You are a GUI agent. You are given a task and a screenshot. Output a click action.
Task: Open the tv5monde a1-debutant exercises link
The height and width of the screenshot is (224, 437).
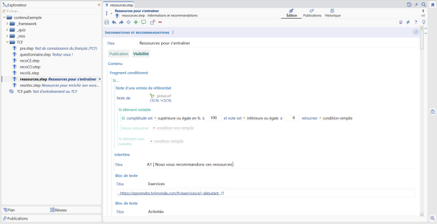point(170,193)
